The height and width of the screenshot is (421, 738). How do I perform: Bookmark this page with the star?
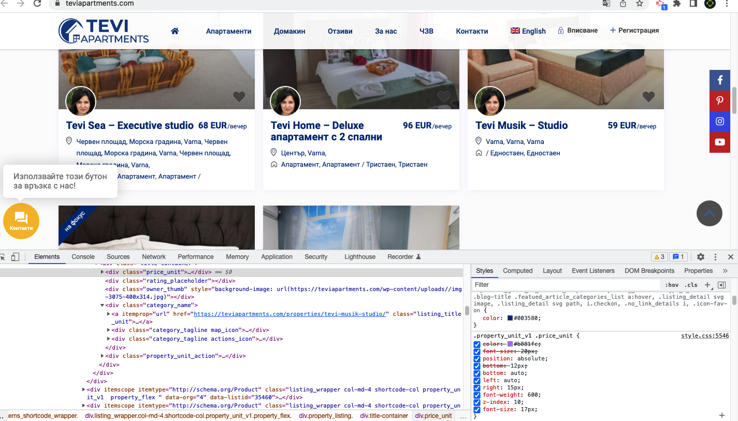tap(640, 4)
